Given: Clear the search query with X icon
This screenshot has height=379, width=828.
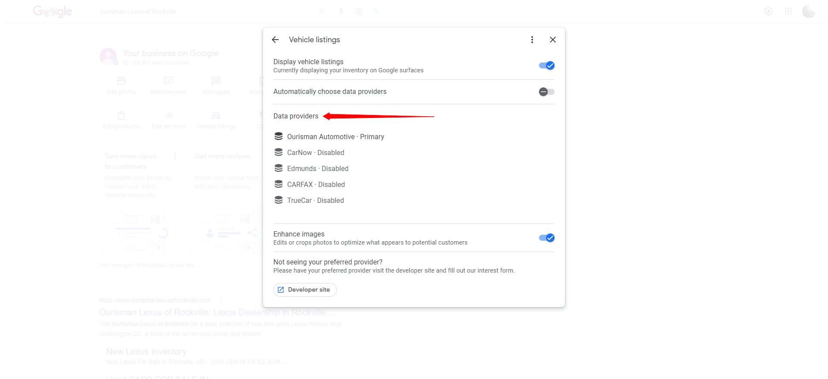Looking at the screenshot, I should pyautogui.click(x=322, y=12).
